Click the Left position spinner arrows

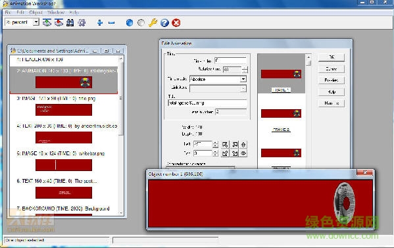(215, 144)
